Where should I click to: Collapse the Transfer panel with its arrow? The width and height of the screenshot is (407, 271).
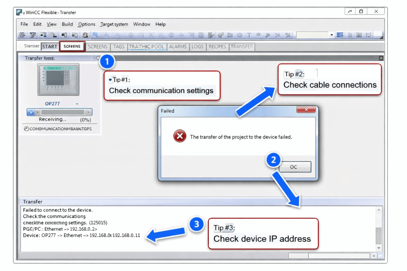point(97,58)
